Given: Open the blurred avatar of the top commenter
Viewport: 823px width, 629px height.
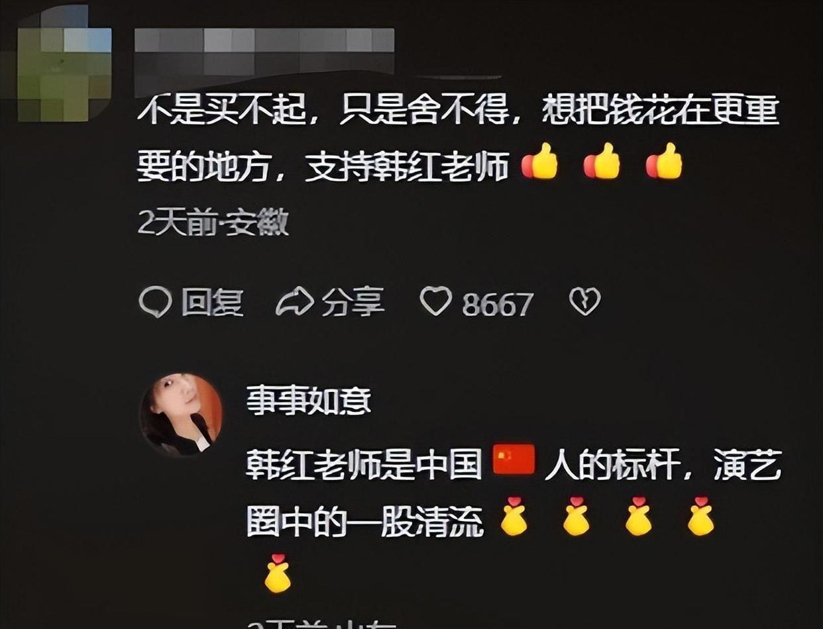Looking at the screenshot, I should 64,65.
